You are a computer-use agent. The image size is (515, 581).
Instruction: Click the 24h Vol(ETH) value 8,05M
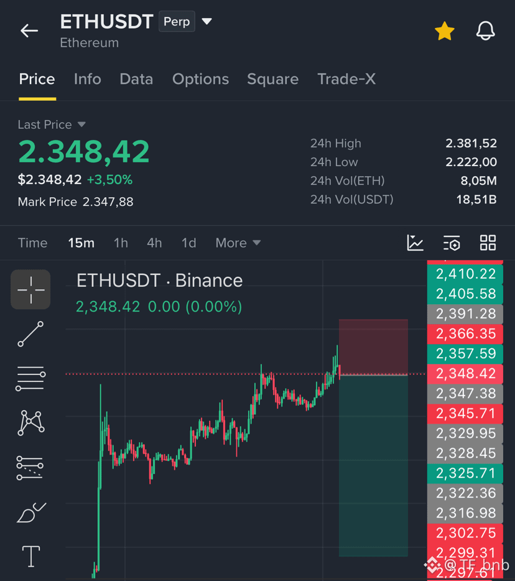[x=478, y=181]
